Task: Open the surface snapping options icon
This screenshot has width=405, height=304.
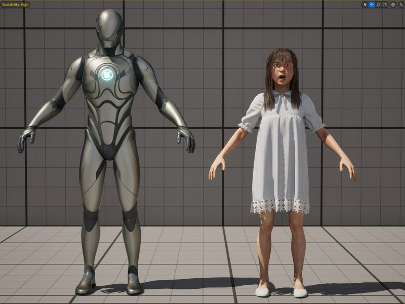Action: [401, 5]
